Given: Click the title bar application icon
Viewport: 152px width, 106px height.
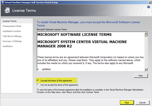Looking at the screenshot, I should coord(2,2).
